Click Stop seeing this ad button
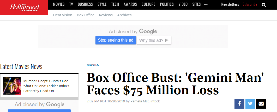This screenshot has width=277, height=112. tap(116, 40)
